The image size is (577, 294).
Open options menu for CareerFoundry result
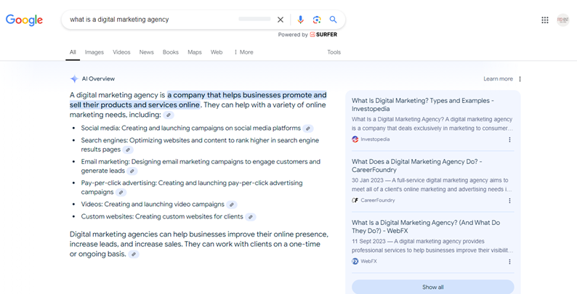click(509, 200)
